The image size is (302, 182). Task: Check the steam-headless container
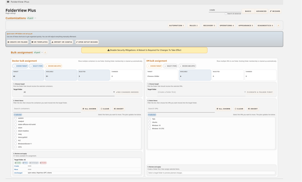click(x=16, y=131)
